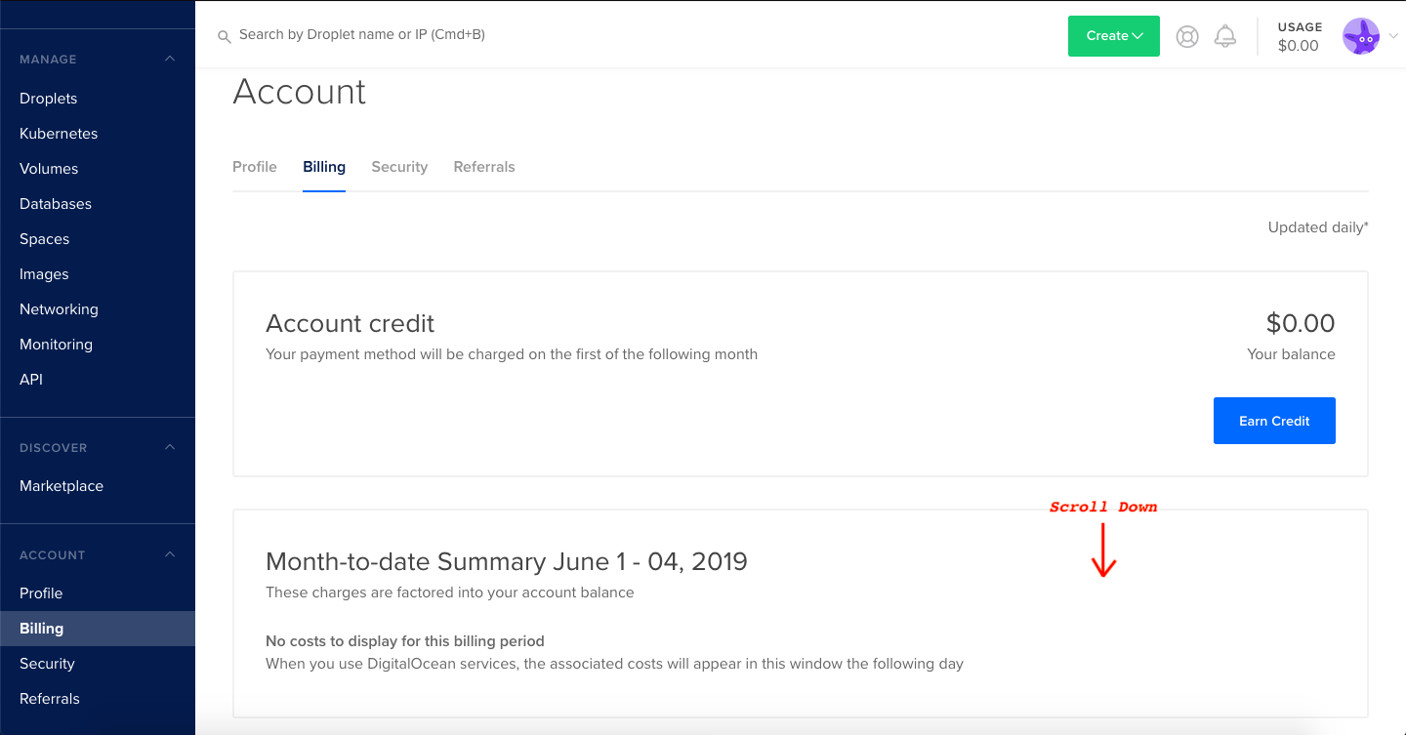Click the Earn Credit button
The width and height of the screenshot is (1406, 735).
click(x=1274, y=421)
